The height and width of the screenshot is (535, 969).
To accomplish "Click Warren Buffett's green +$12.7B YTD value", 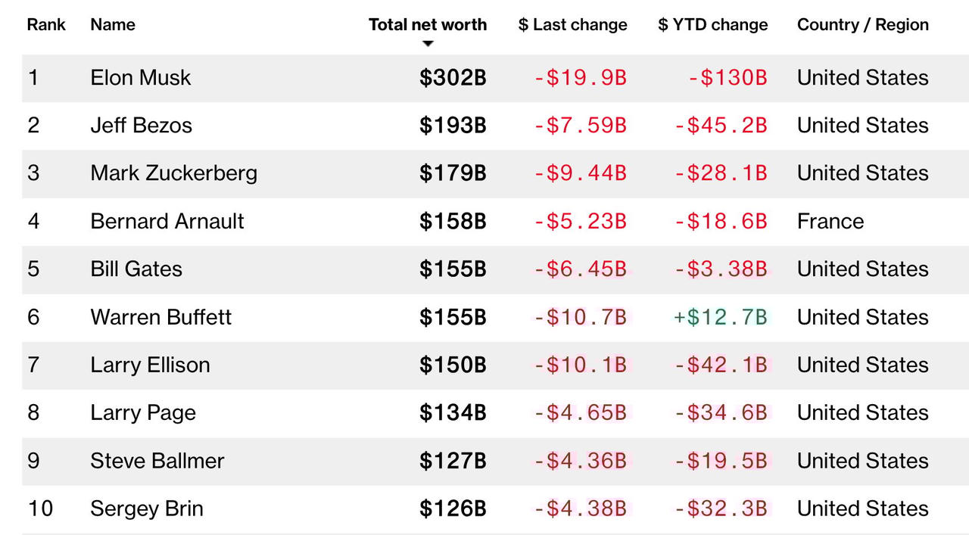I will [x=720, y=317].
